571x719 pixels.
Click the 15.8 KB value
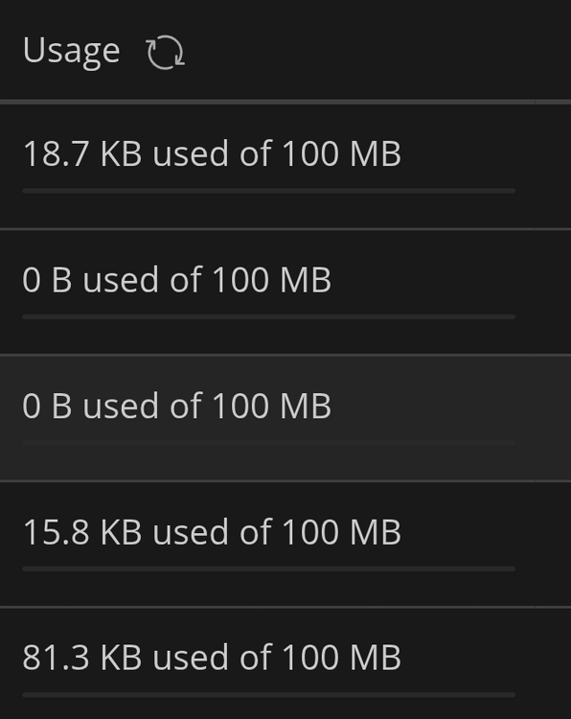82,532
